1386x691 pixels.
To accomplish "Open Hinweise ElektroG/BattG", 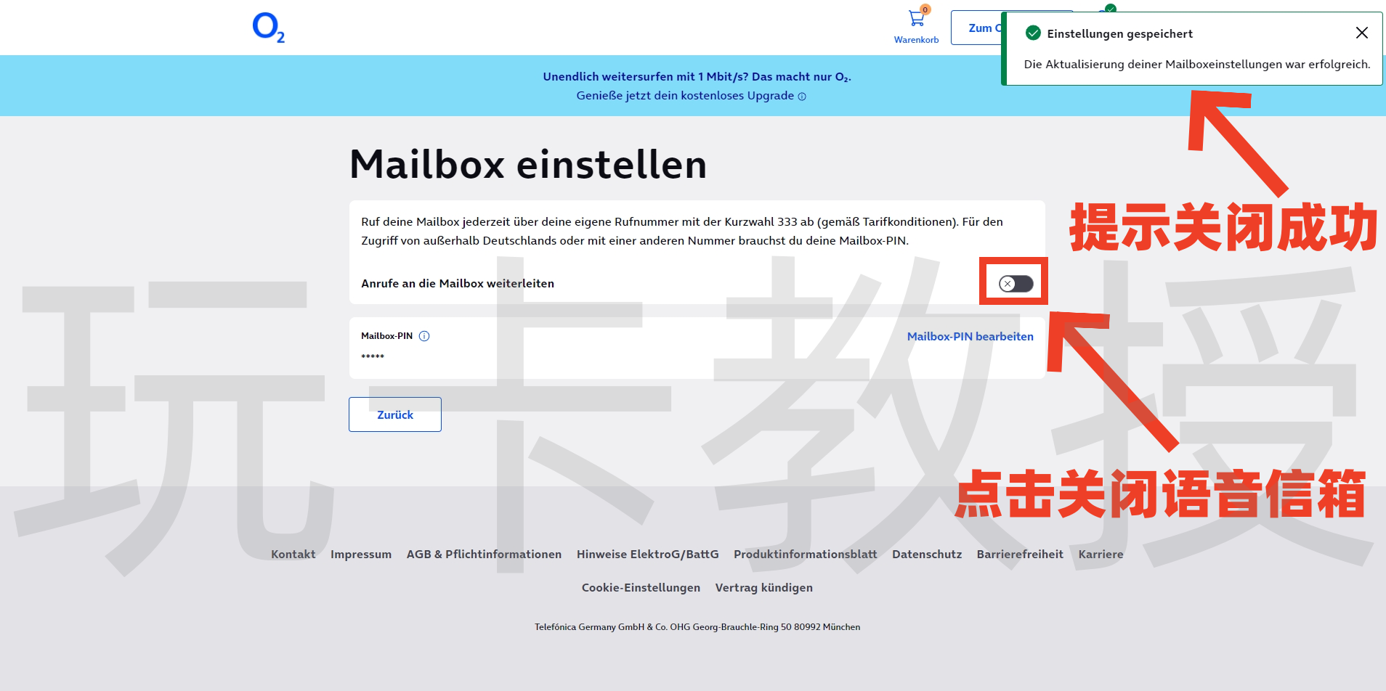I will 647,554.
